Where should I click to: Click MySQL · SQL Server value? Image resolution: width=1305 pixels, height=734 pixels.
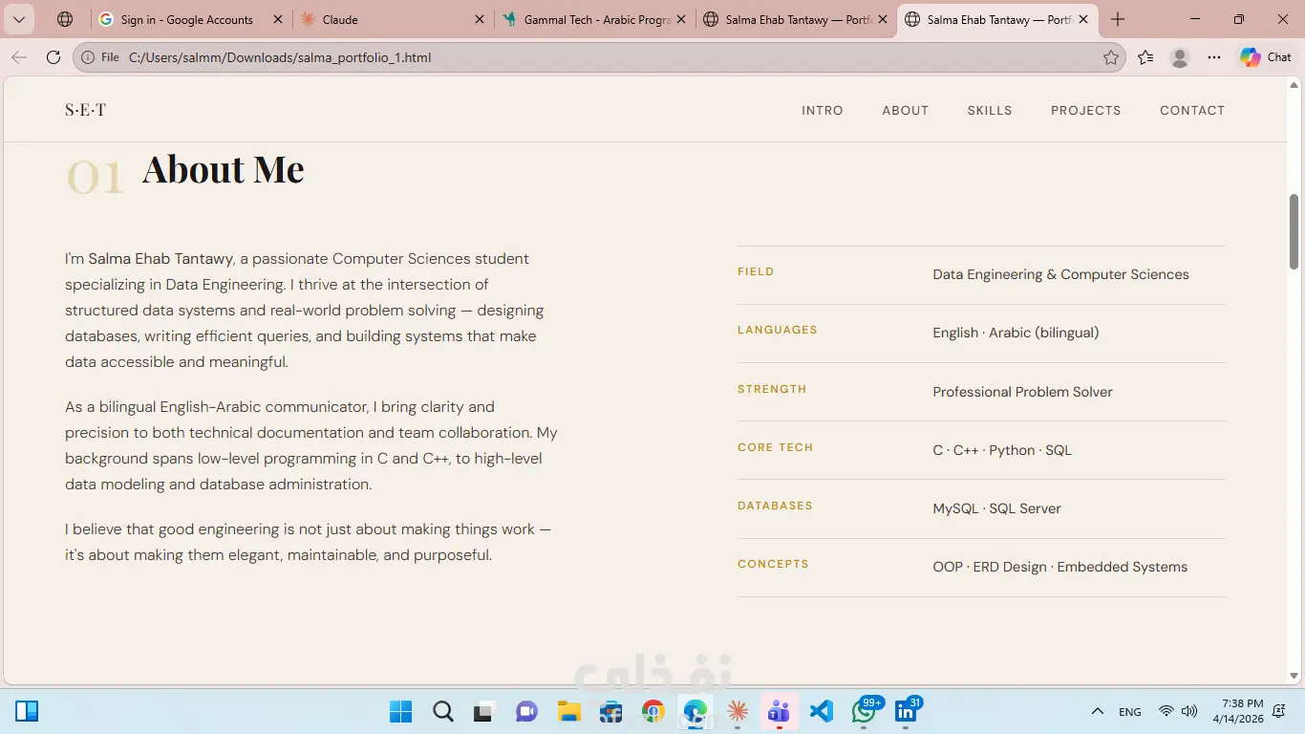(996, 508)
